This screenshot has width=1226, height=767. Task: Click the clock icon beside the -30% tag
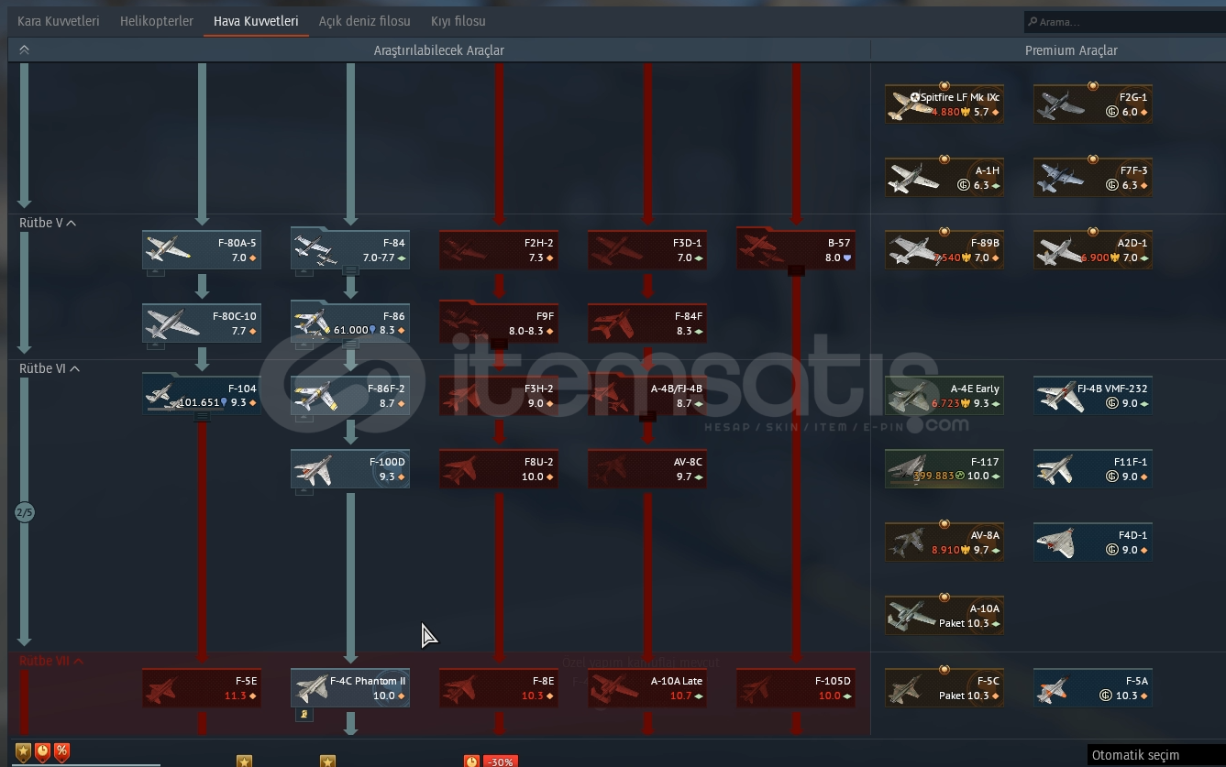471,761
